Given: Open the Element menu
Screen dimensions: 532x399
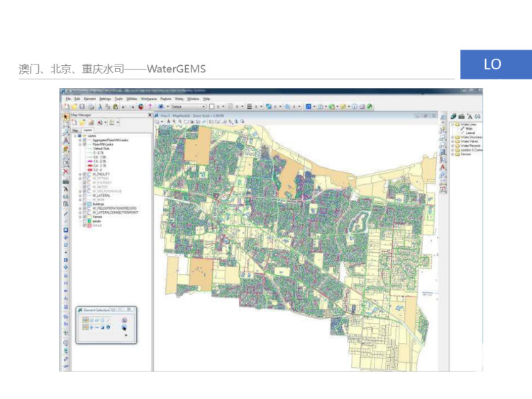Looking at the screenshot, I should coord(89,99).
